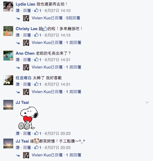The height and width of the screenshot is (161, 153).
Task: Click the thumbs-up count on 旺皮嘟白's comment
Action: point(38,84)
